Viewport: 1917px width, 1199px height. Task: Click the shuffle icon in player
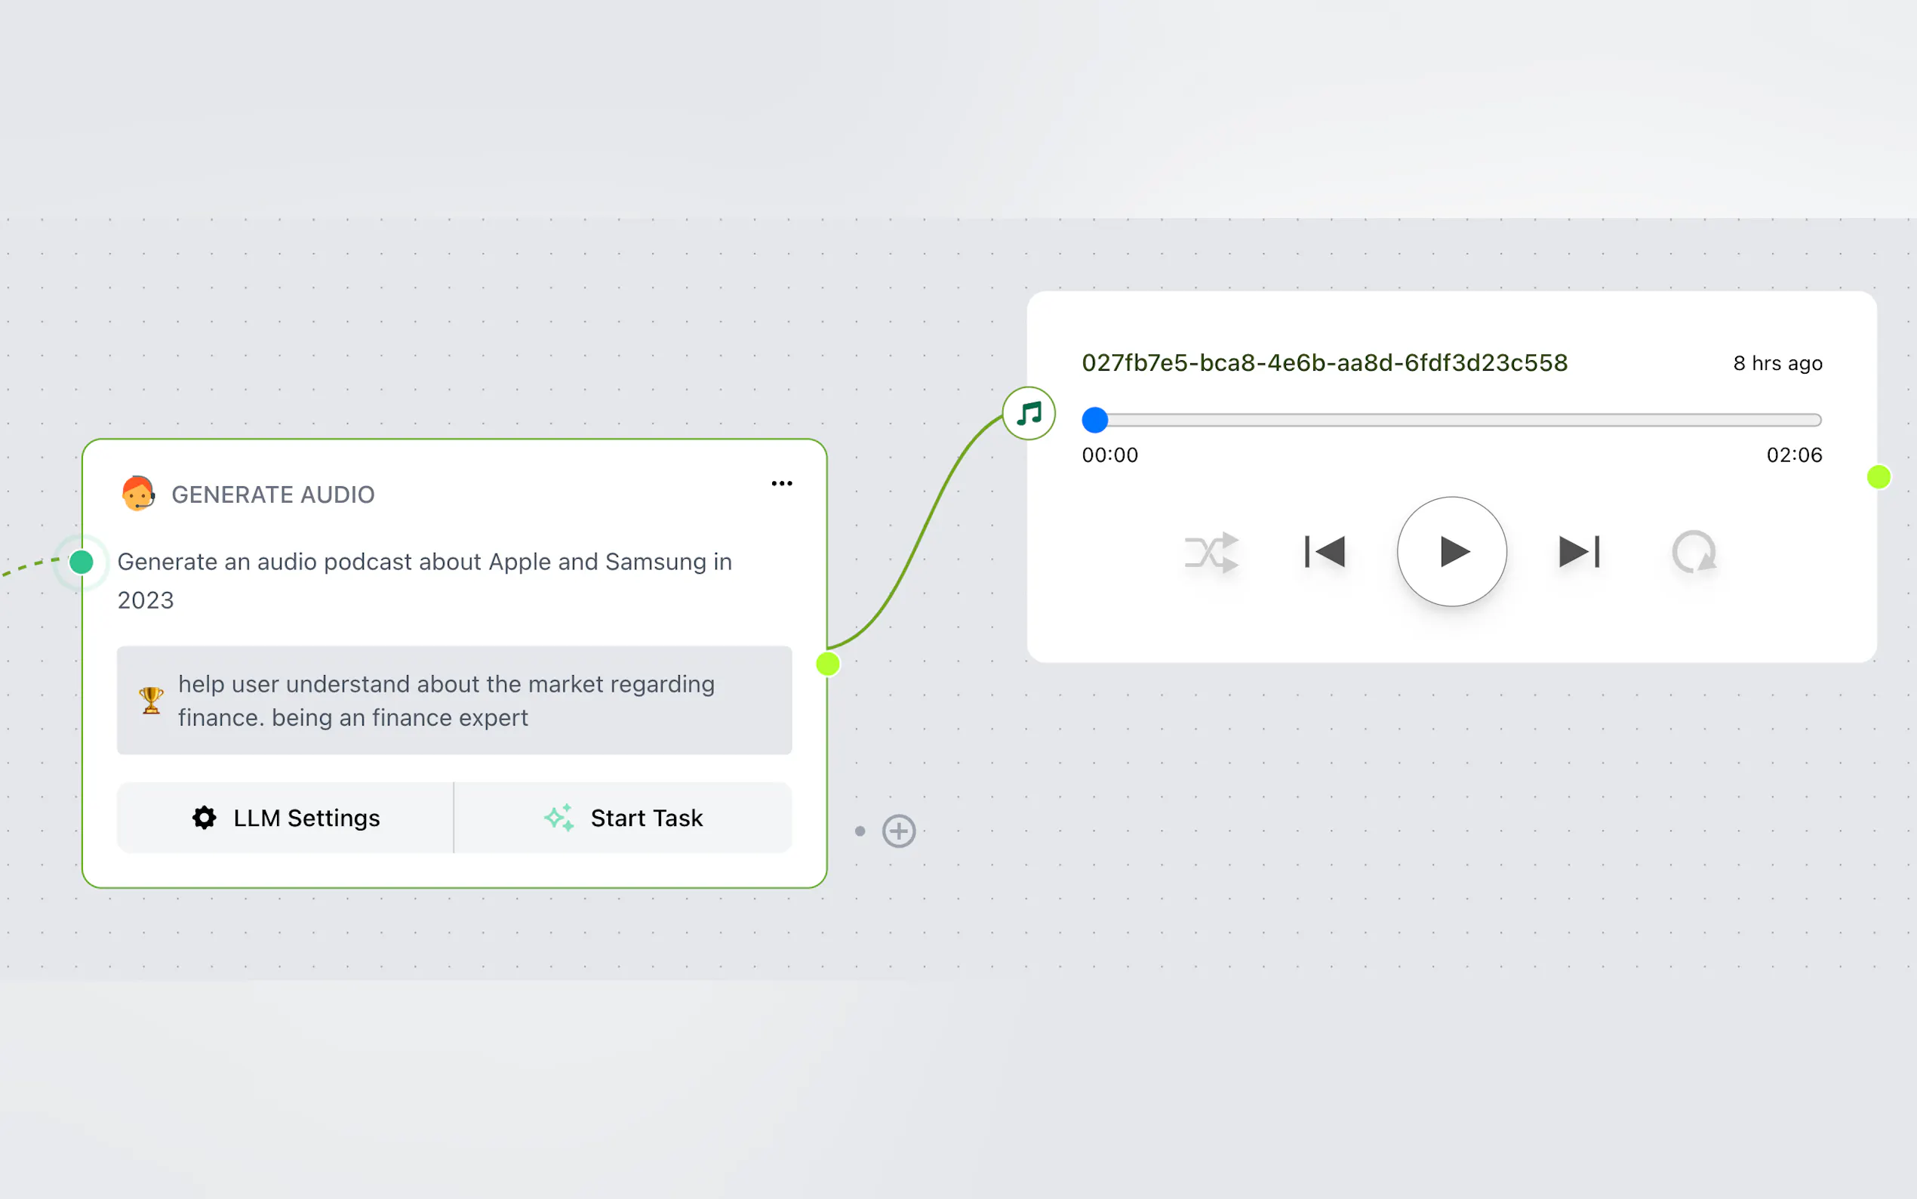click(x=1210, y=552)
